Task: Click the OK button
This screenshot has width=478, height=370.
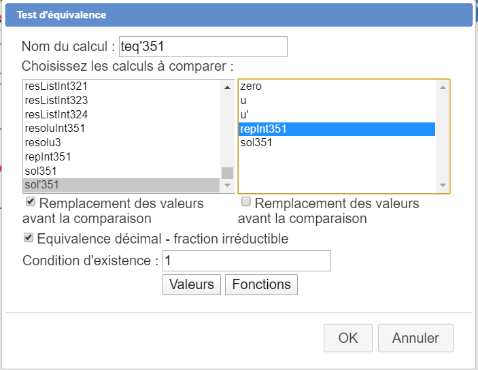Action: (x=348, y=338)
